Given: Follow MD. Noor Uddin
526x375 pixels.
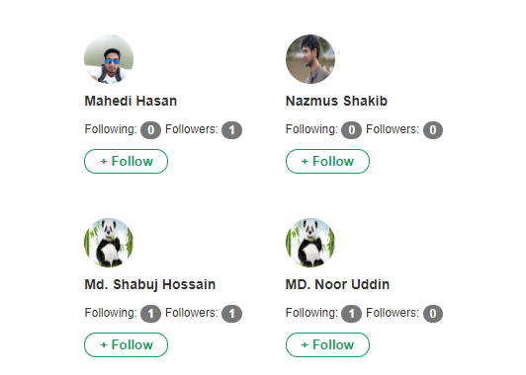Looking at the screenshot, I should tap(327, 344).
